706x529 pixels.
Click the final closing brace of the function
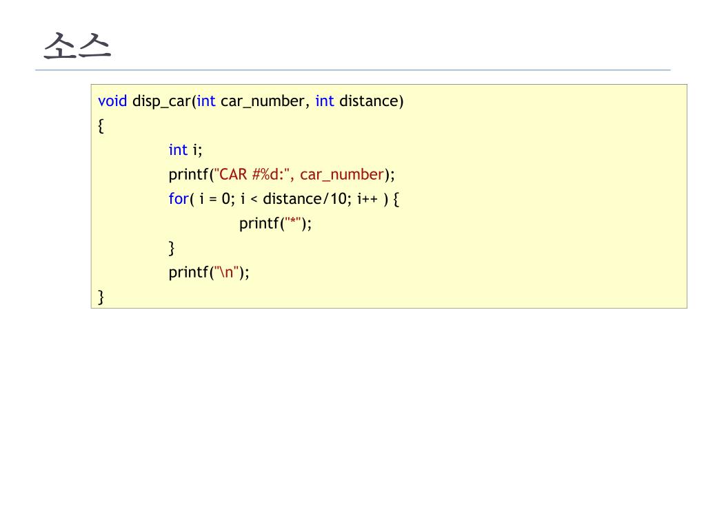click(101, 298)
